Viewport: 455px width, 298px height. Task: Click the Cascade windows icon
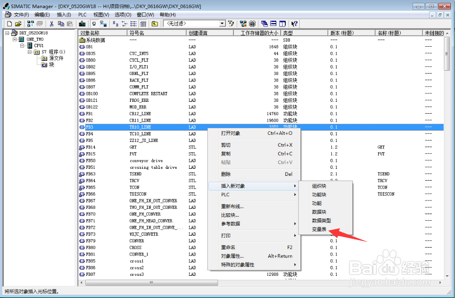265,24
